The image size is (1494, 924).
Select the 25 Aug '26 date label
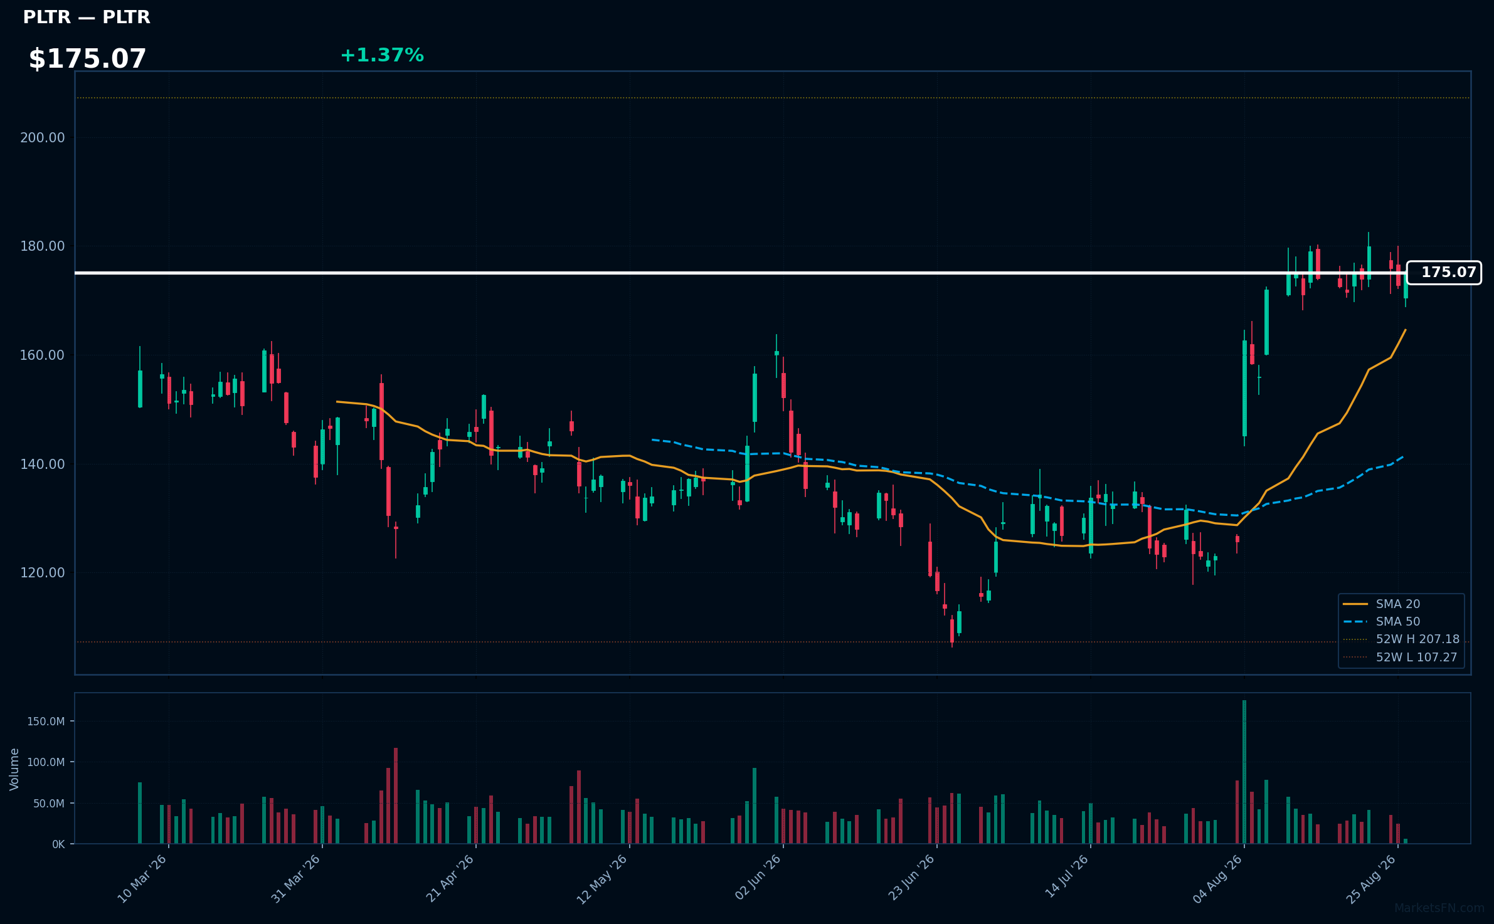click(x=1372, y=879)
